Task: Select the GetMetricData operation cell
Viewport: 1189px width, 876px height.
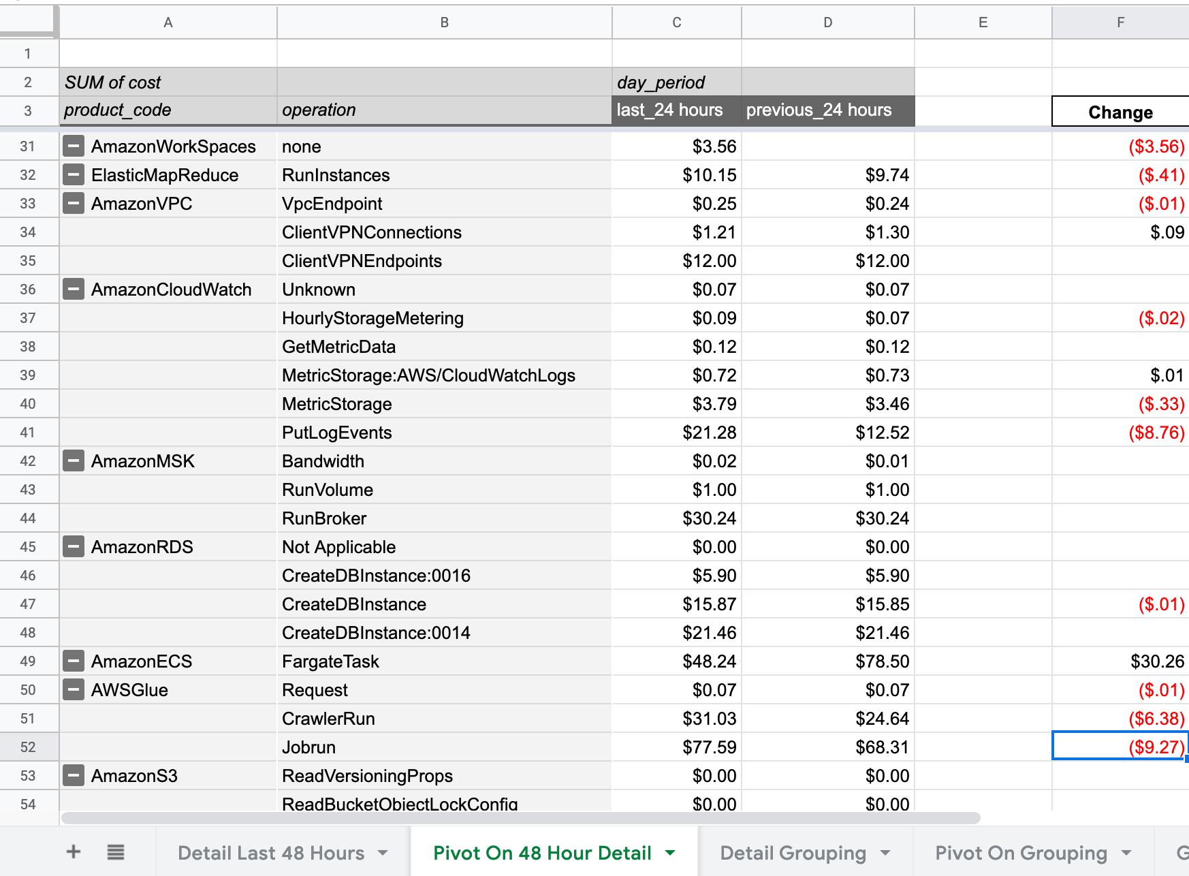Action: (x=444, y=346)
